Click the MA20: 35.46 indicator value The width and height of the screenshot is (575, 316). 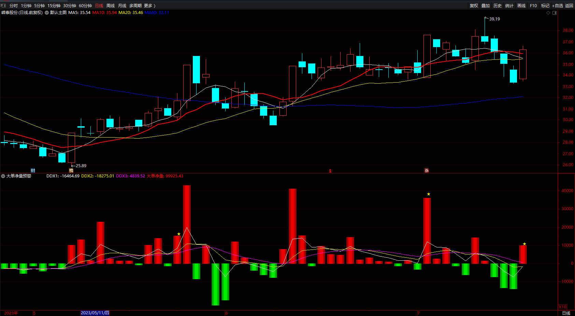(x=131, y=13)
